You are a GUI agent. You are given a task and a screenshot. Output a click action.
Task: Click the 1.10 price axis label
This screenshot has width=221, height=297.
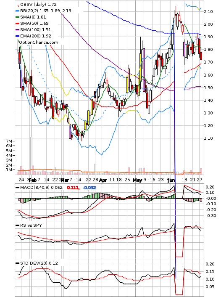pos(208,138)
